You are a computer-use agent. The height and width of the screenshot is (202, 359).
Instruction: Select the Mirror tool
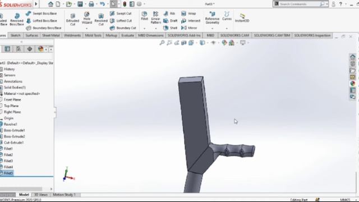click(189, 28)
